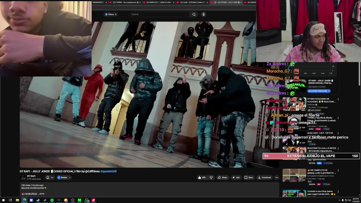Open Spotify from the taskbar

pyautogui.click(x=52, y=200)
